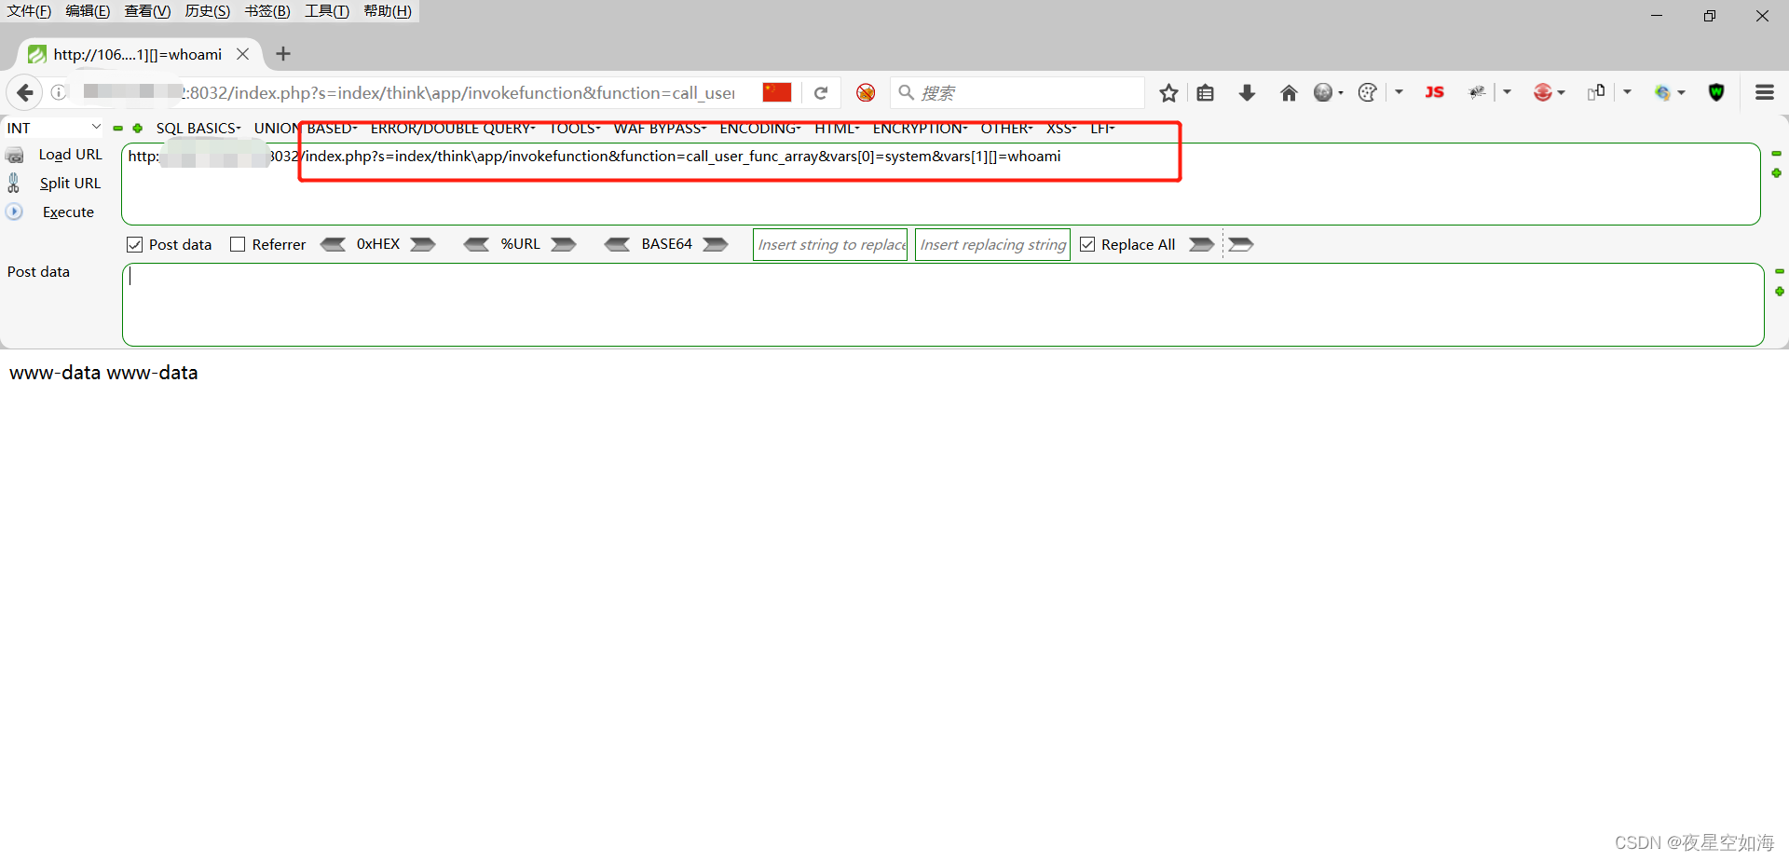
Task: Open a new tab with plus button
Action: (283, 54)
